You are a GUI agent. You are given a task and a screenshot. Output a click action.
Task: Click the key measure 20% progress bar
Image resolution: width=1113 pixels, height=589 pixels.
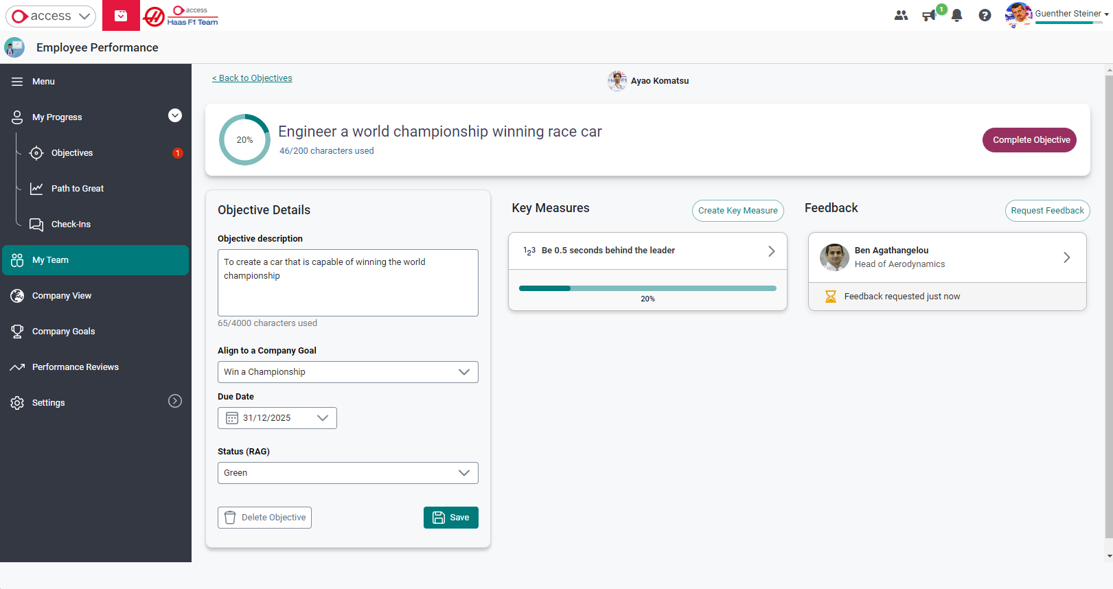point(647,288)
